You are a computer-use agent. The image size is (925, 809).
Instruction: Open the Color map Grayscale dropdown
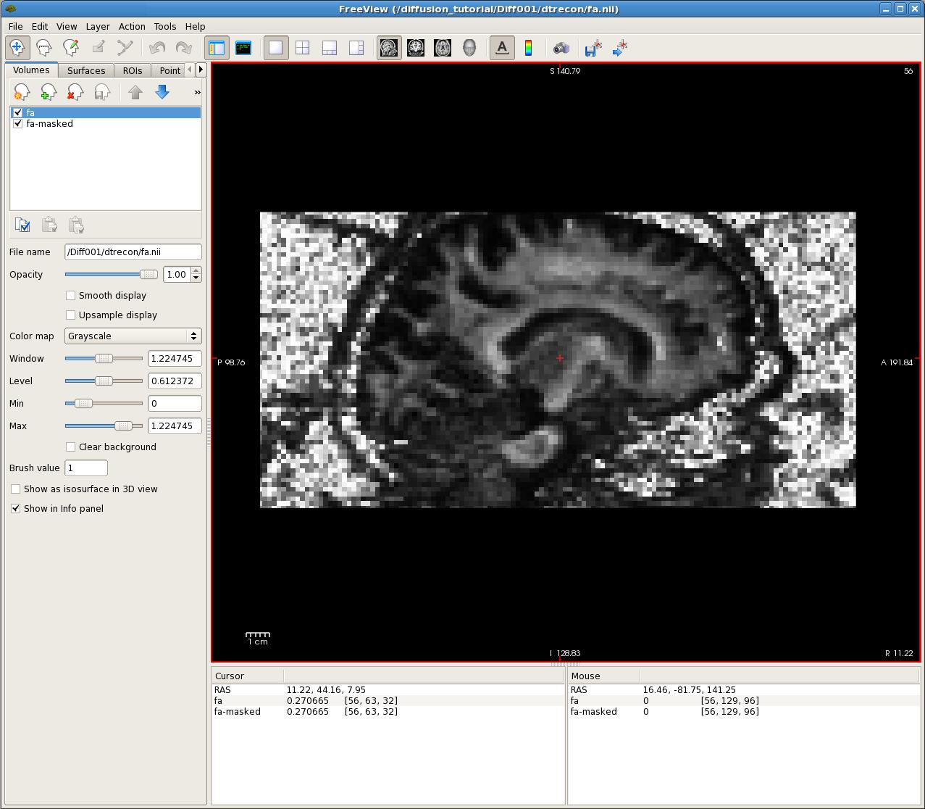tap(133, 336)
